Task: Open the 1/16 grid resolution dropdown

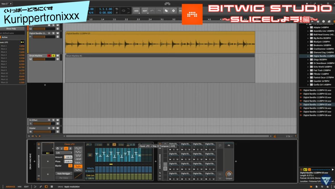Action: click(x=289, y=136)
